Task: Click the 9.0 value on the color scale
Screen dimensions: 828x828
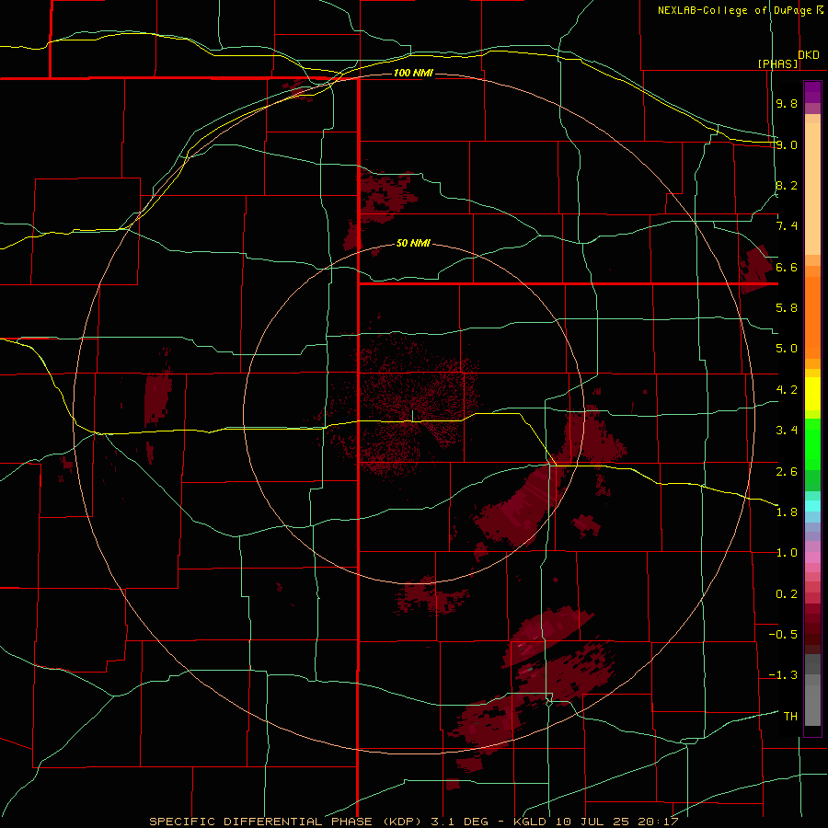Action: [787, 144]
